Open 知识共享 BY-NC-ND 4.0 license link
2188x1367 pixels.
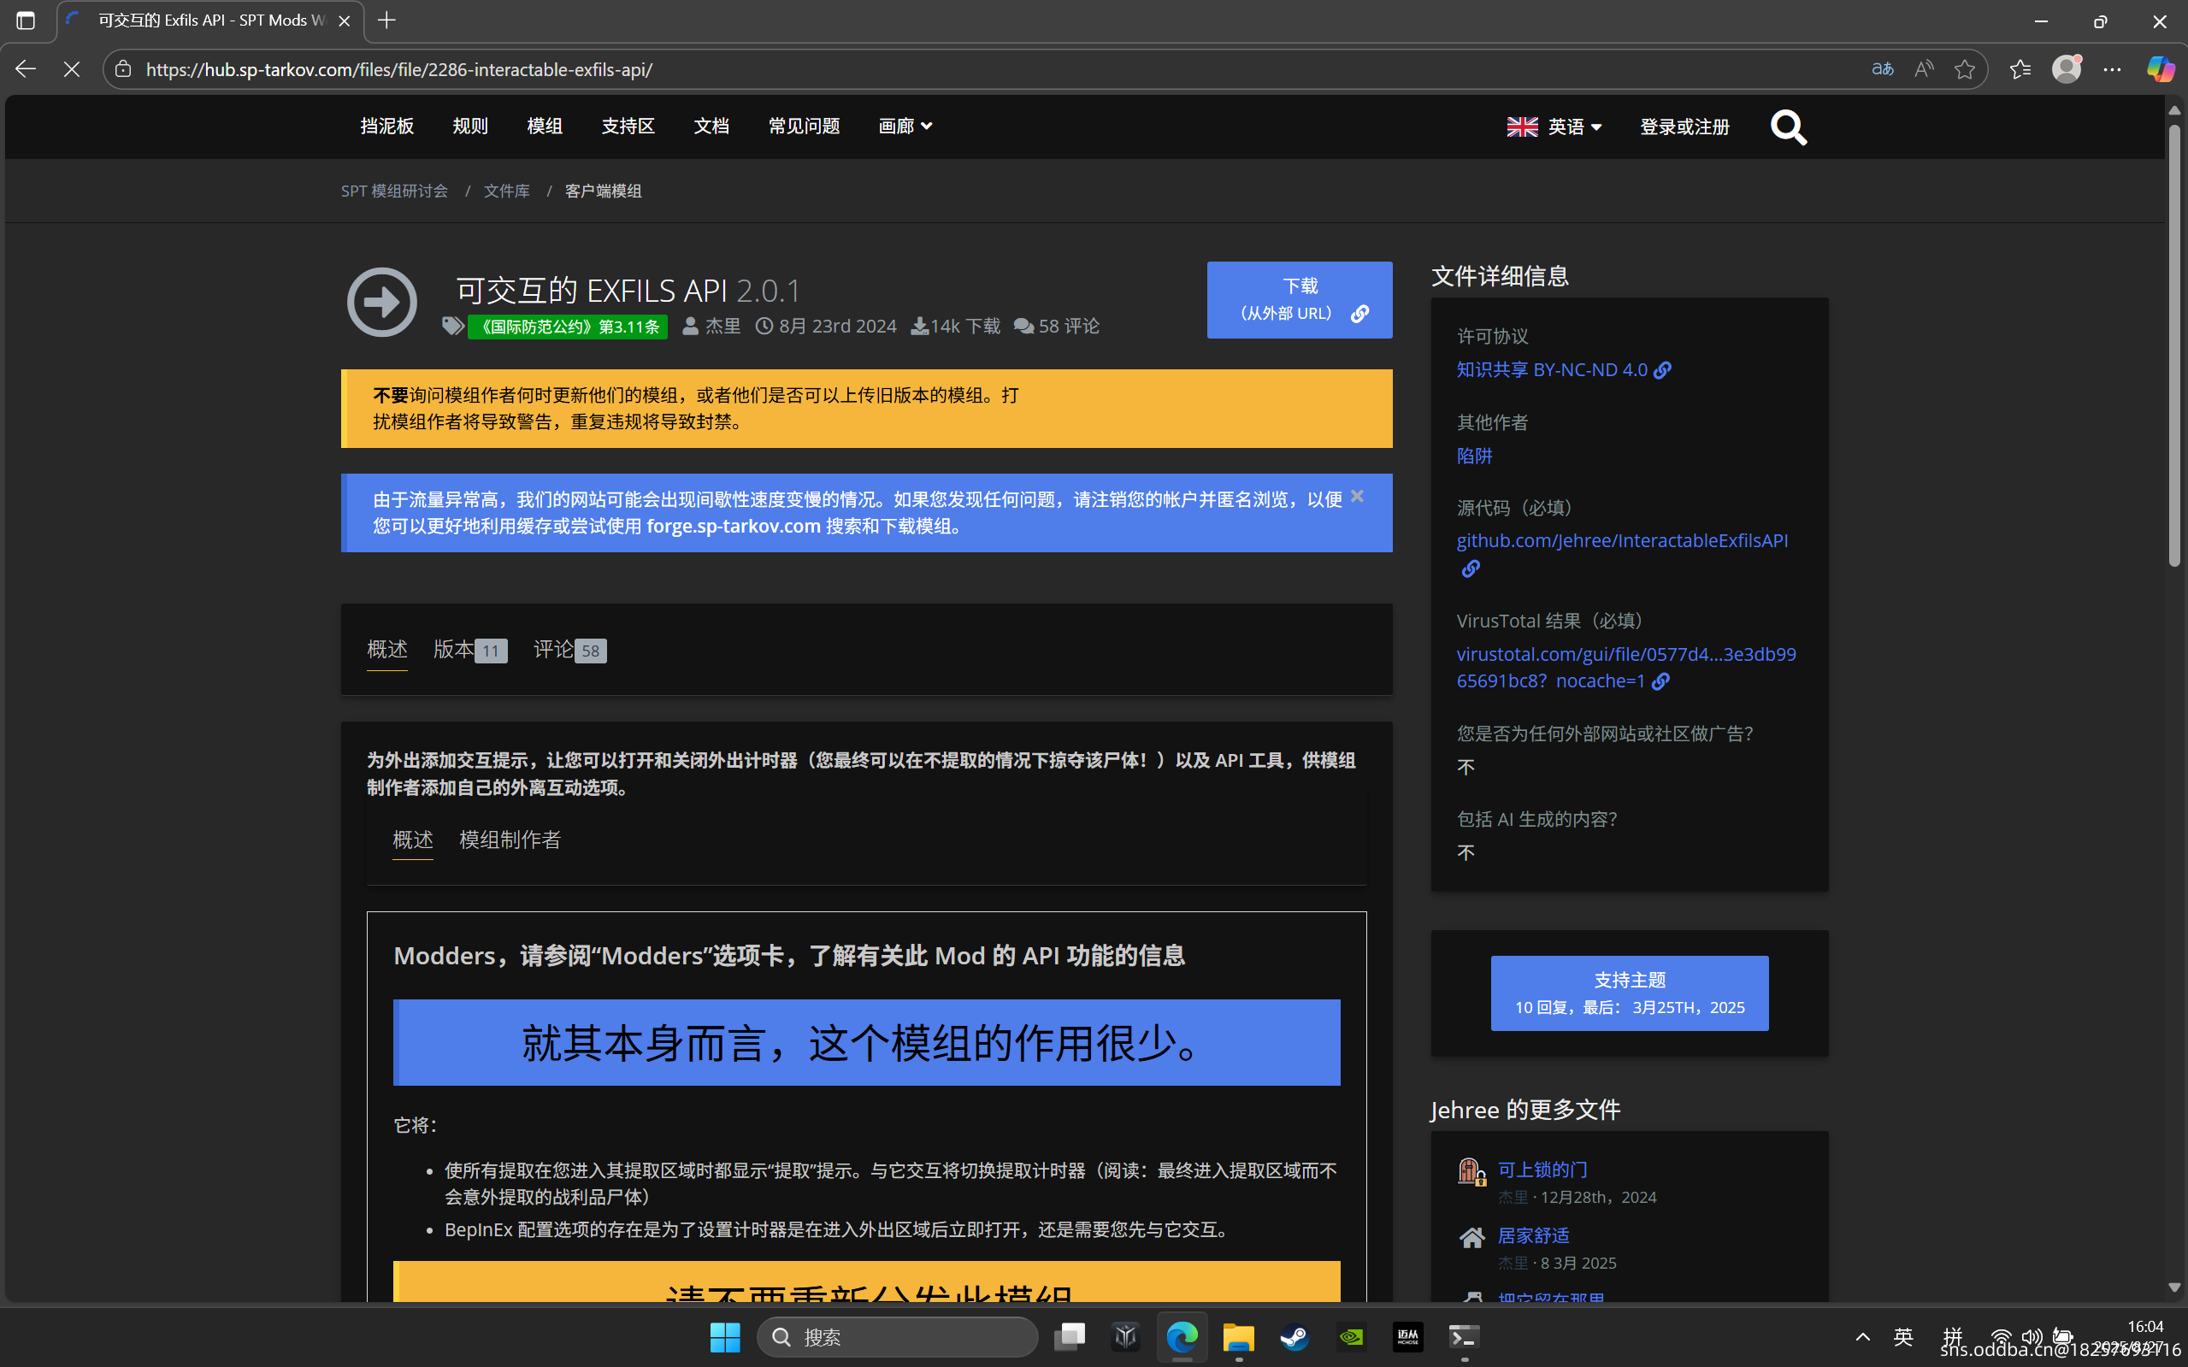pyautogui.click(x=1563, y=370)
